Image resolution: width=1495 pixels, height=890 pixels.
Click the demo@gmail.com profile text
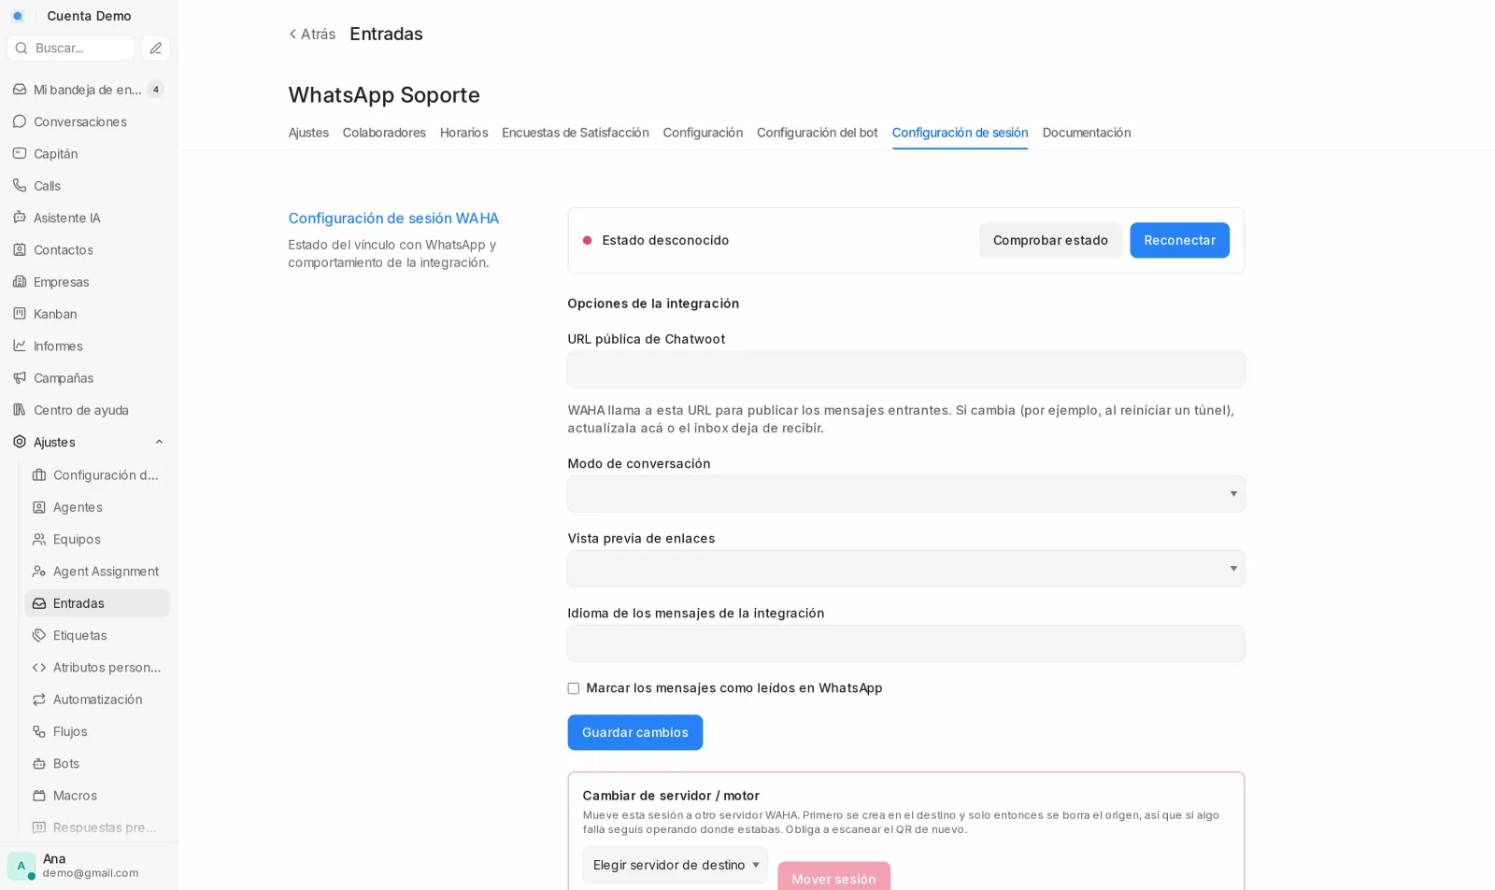[x=91, y=873]
